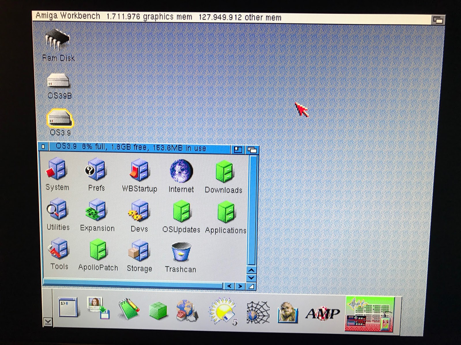Click the OS3.9 vertical scrollbar track
This screenshot has width=461, height=345.
coord(252,210)
